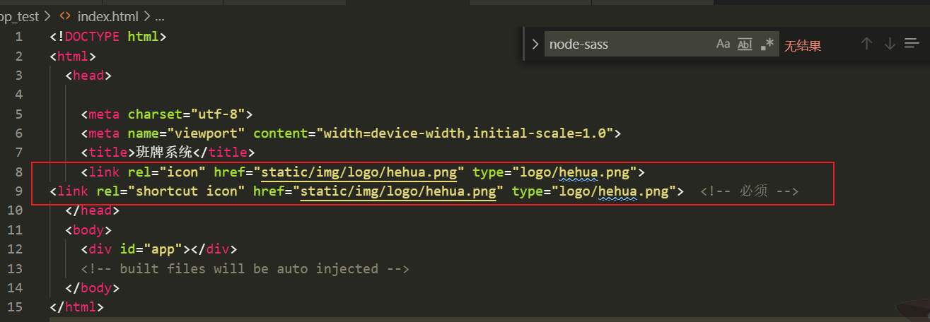Click the "shortcut icon" rel value
The width and height of the screenshot is (930, 322).
[187, 191]
